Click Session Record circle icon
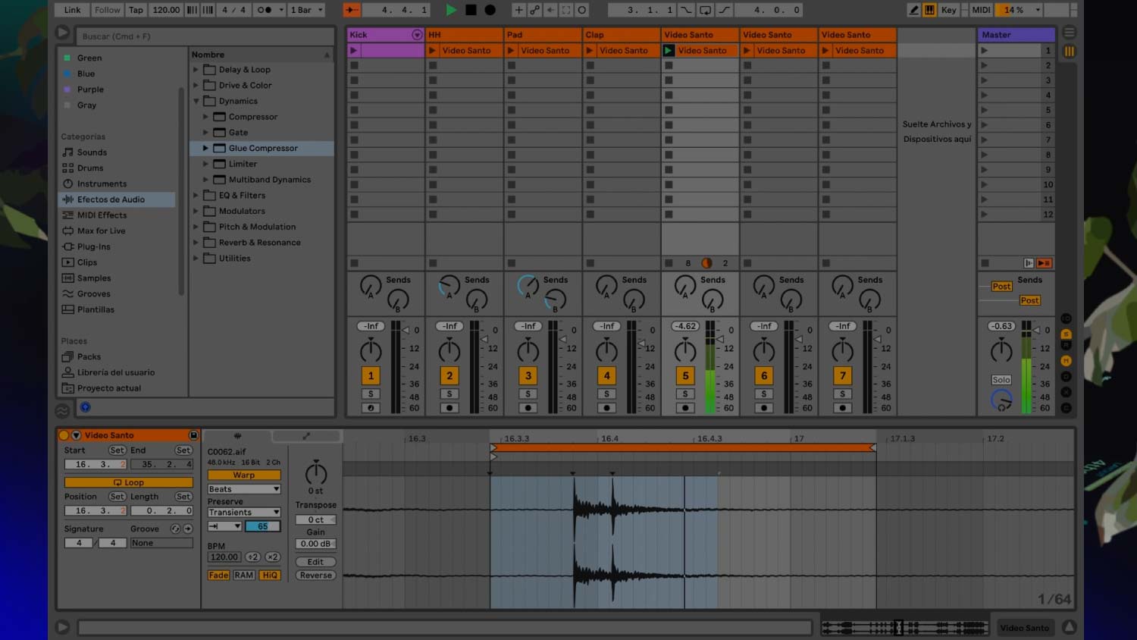The height and width of the screenshot is (640, 1137). [582, 10]
